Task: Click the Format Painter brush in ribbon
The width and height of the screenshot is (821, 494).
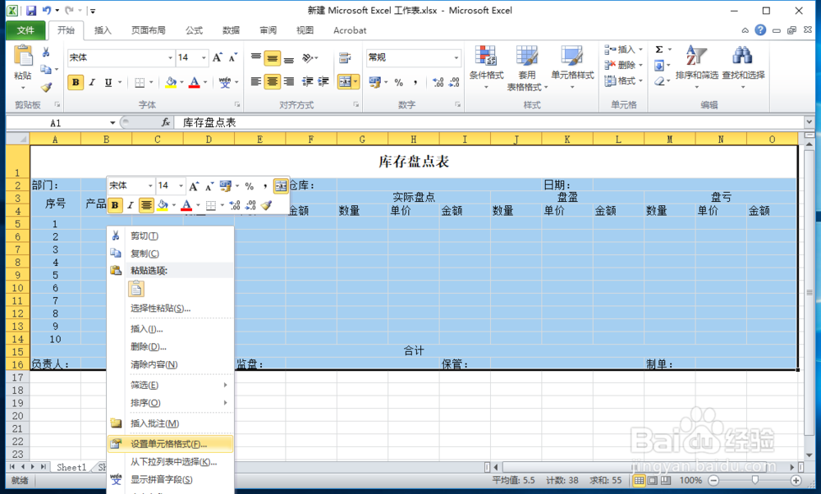Action: pos(46,87)
